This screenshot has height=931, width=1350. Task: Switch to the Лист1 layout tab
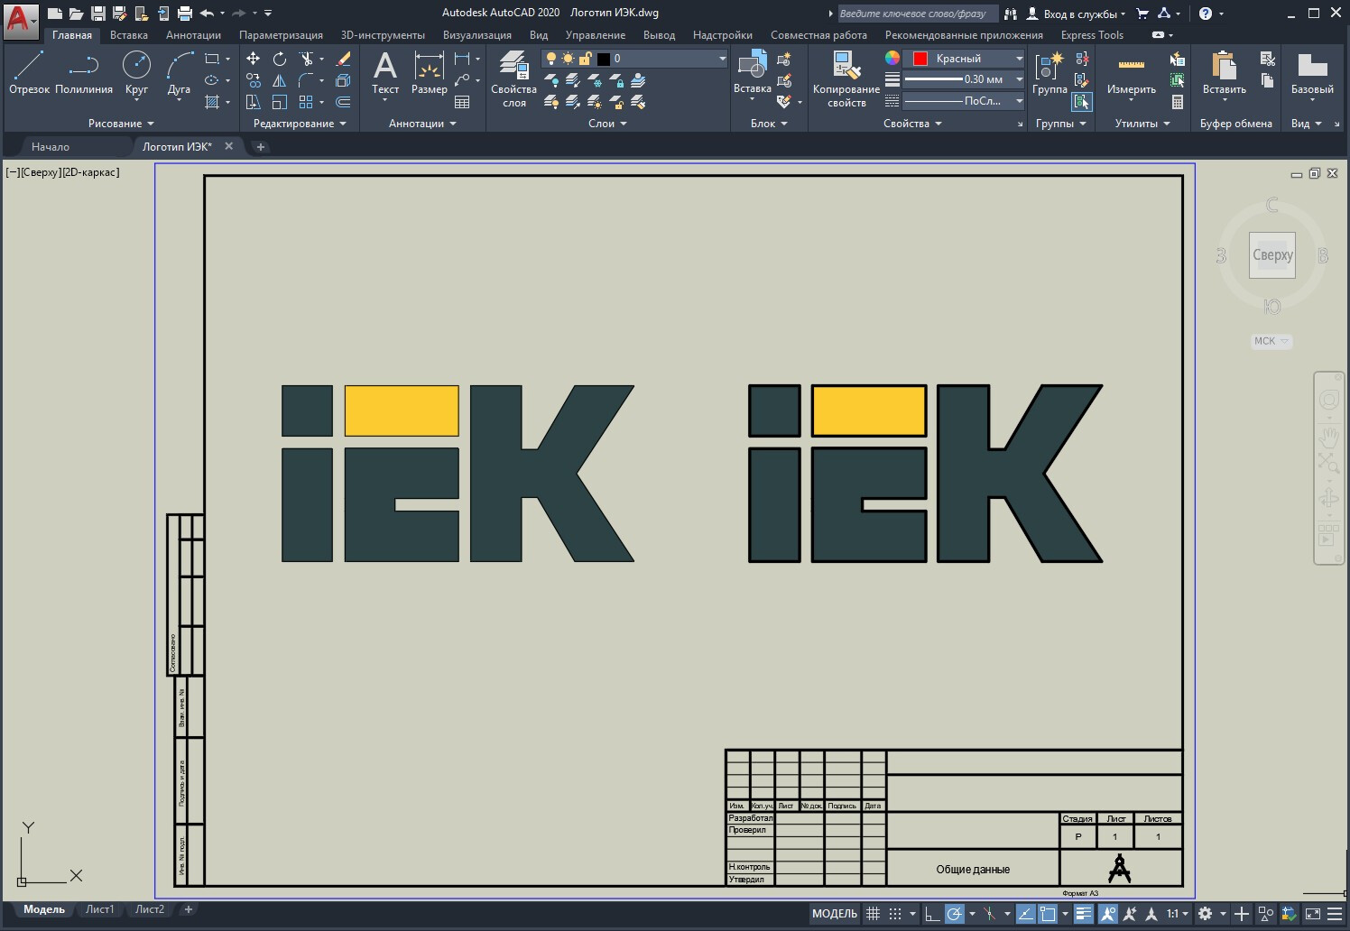(x=100, y=909)
